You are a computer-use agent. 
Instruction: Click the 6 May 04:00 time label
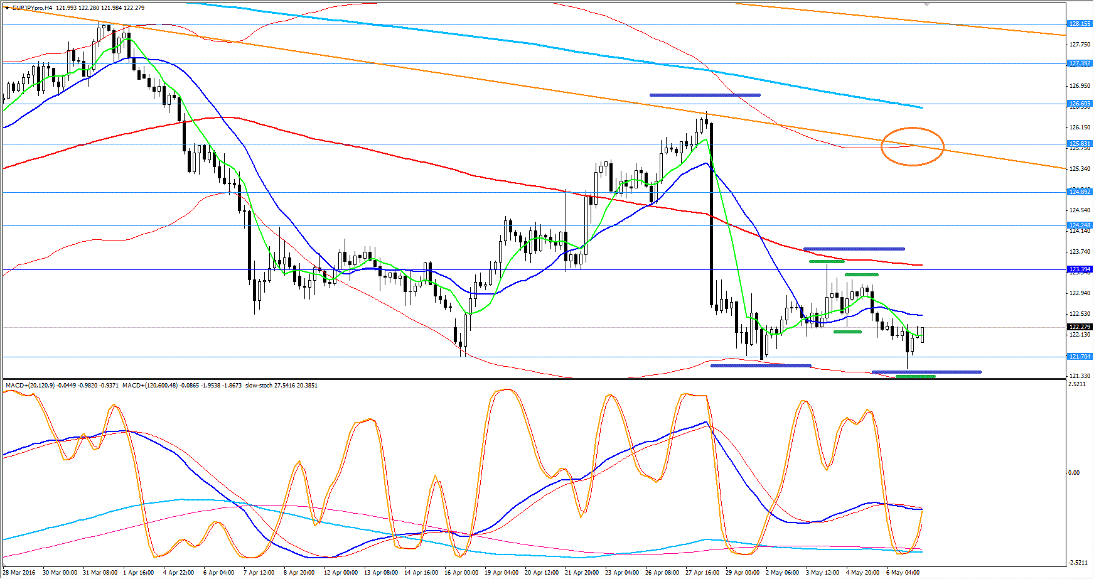click(x=903, y=573)
